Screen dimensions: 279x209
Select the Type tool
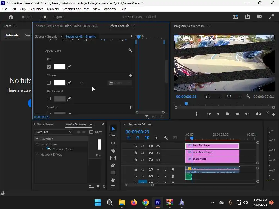pyautogui.click(x=113, y=187)
